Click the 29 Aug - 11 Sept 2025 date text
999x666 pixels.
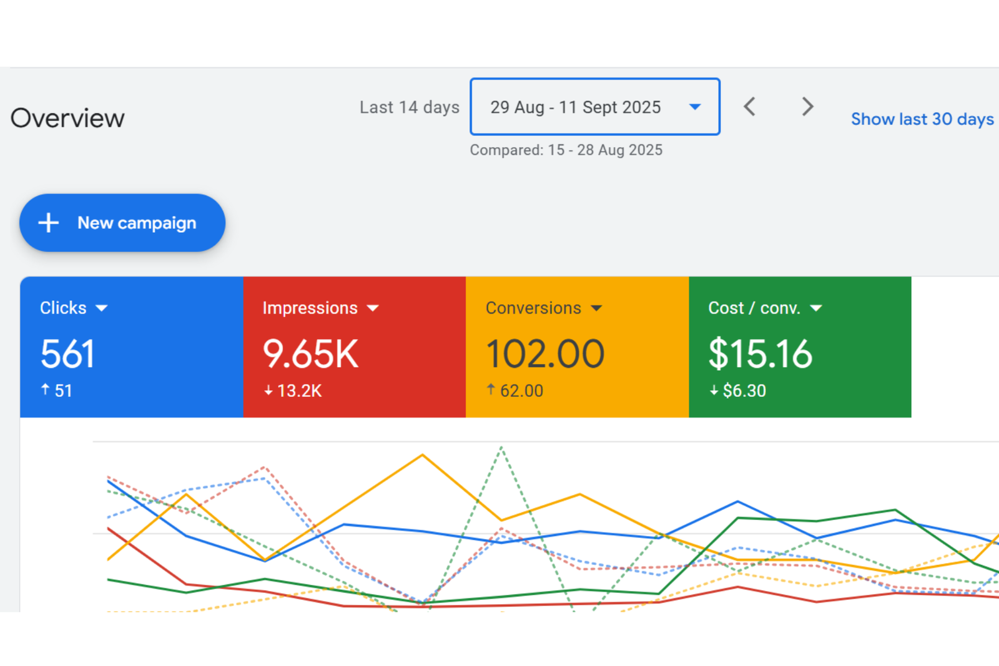[575, 107]
